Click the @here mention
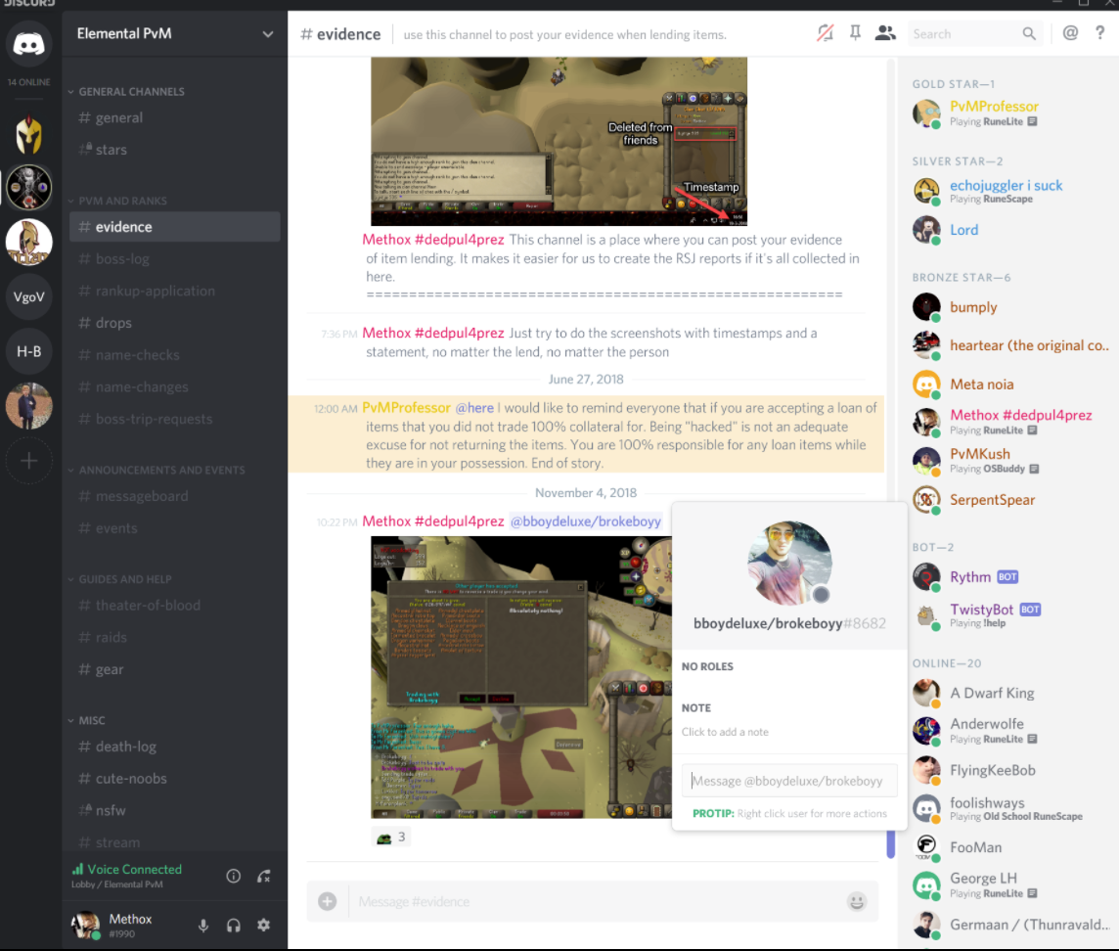 474,408
